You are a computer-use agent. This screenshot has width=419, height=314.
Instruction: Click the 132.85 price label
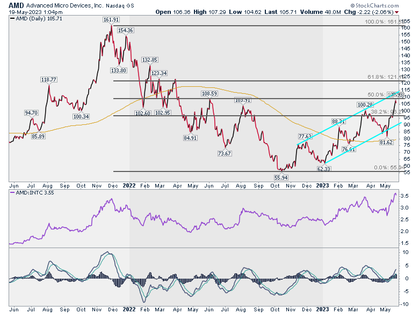click(x=150, y=59)
